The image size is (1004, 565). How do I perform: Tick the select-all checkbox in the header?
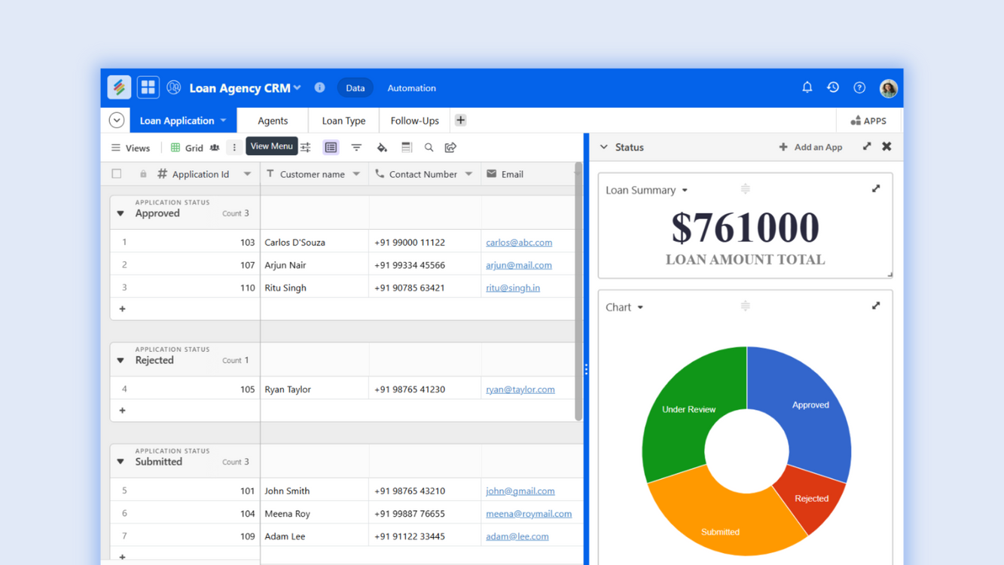[x=117, y=174]
